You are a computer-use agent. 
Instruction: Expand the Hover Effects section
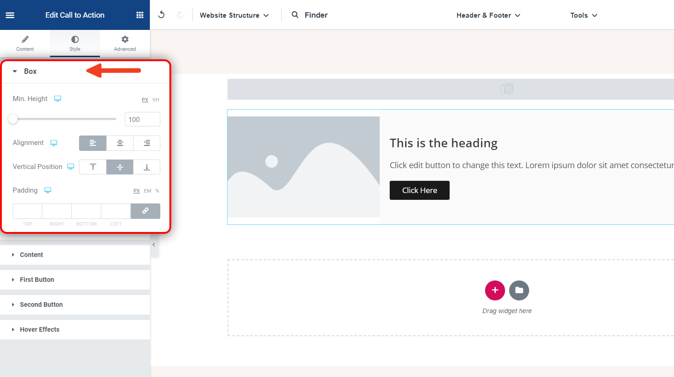(x=75, y=329)
